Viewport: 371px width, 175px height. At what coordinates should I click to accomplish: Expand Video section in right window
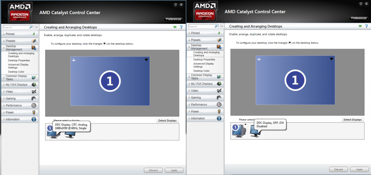click(189, 91)
